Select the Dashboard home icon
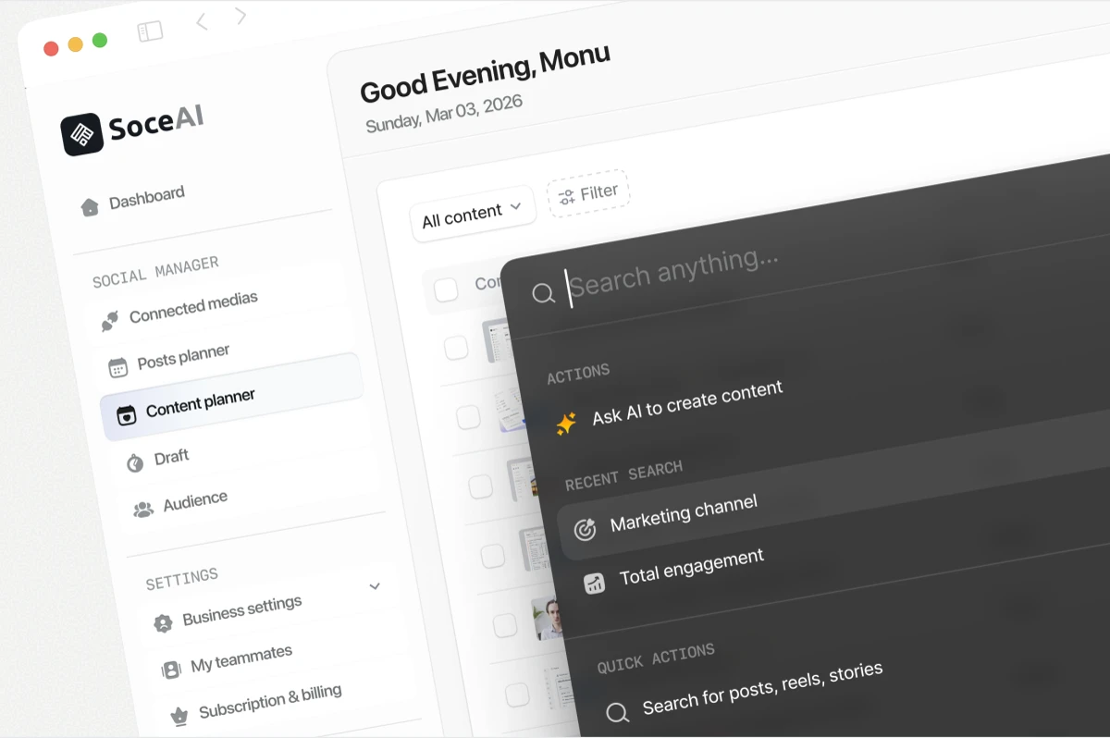1110x738 pixels. 90,205
